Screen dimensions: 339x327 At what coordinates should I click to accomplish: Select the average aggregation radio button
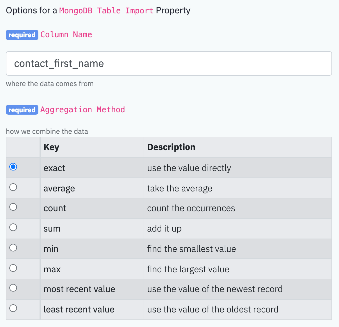13,187
